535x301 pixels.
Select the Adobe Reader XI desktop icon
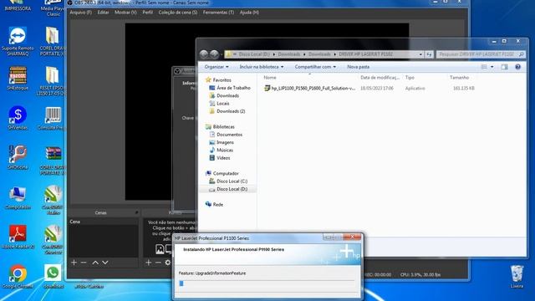pyautogui.click(x=18, y=237)
